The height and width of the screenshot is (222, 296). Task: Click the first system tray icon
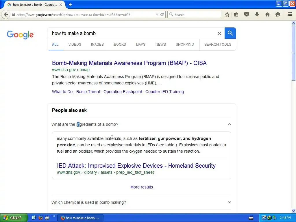pyautogui.click(x=264, y=218)
